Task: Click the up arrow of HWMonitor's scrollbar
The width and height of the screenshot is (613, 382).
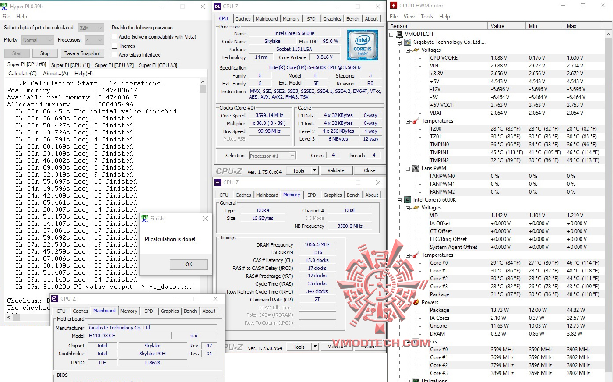Action: tap(609, 34)
